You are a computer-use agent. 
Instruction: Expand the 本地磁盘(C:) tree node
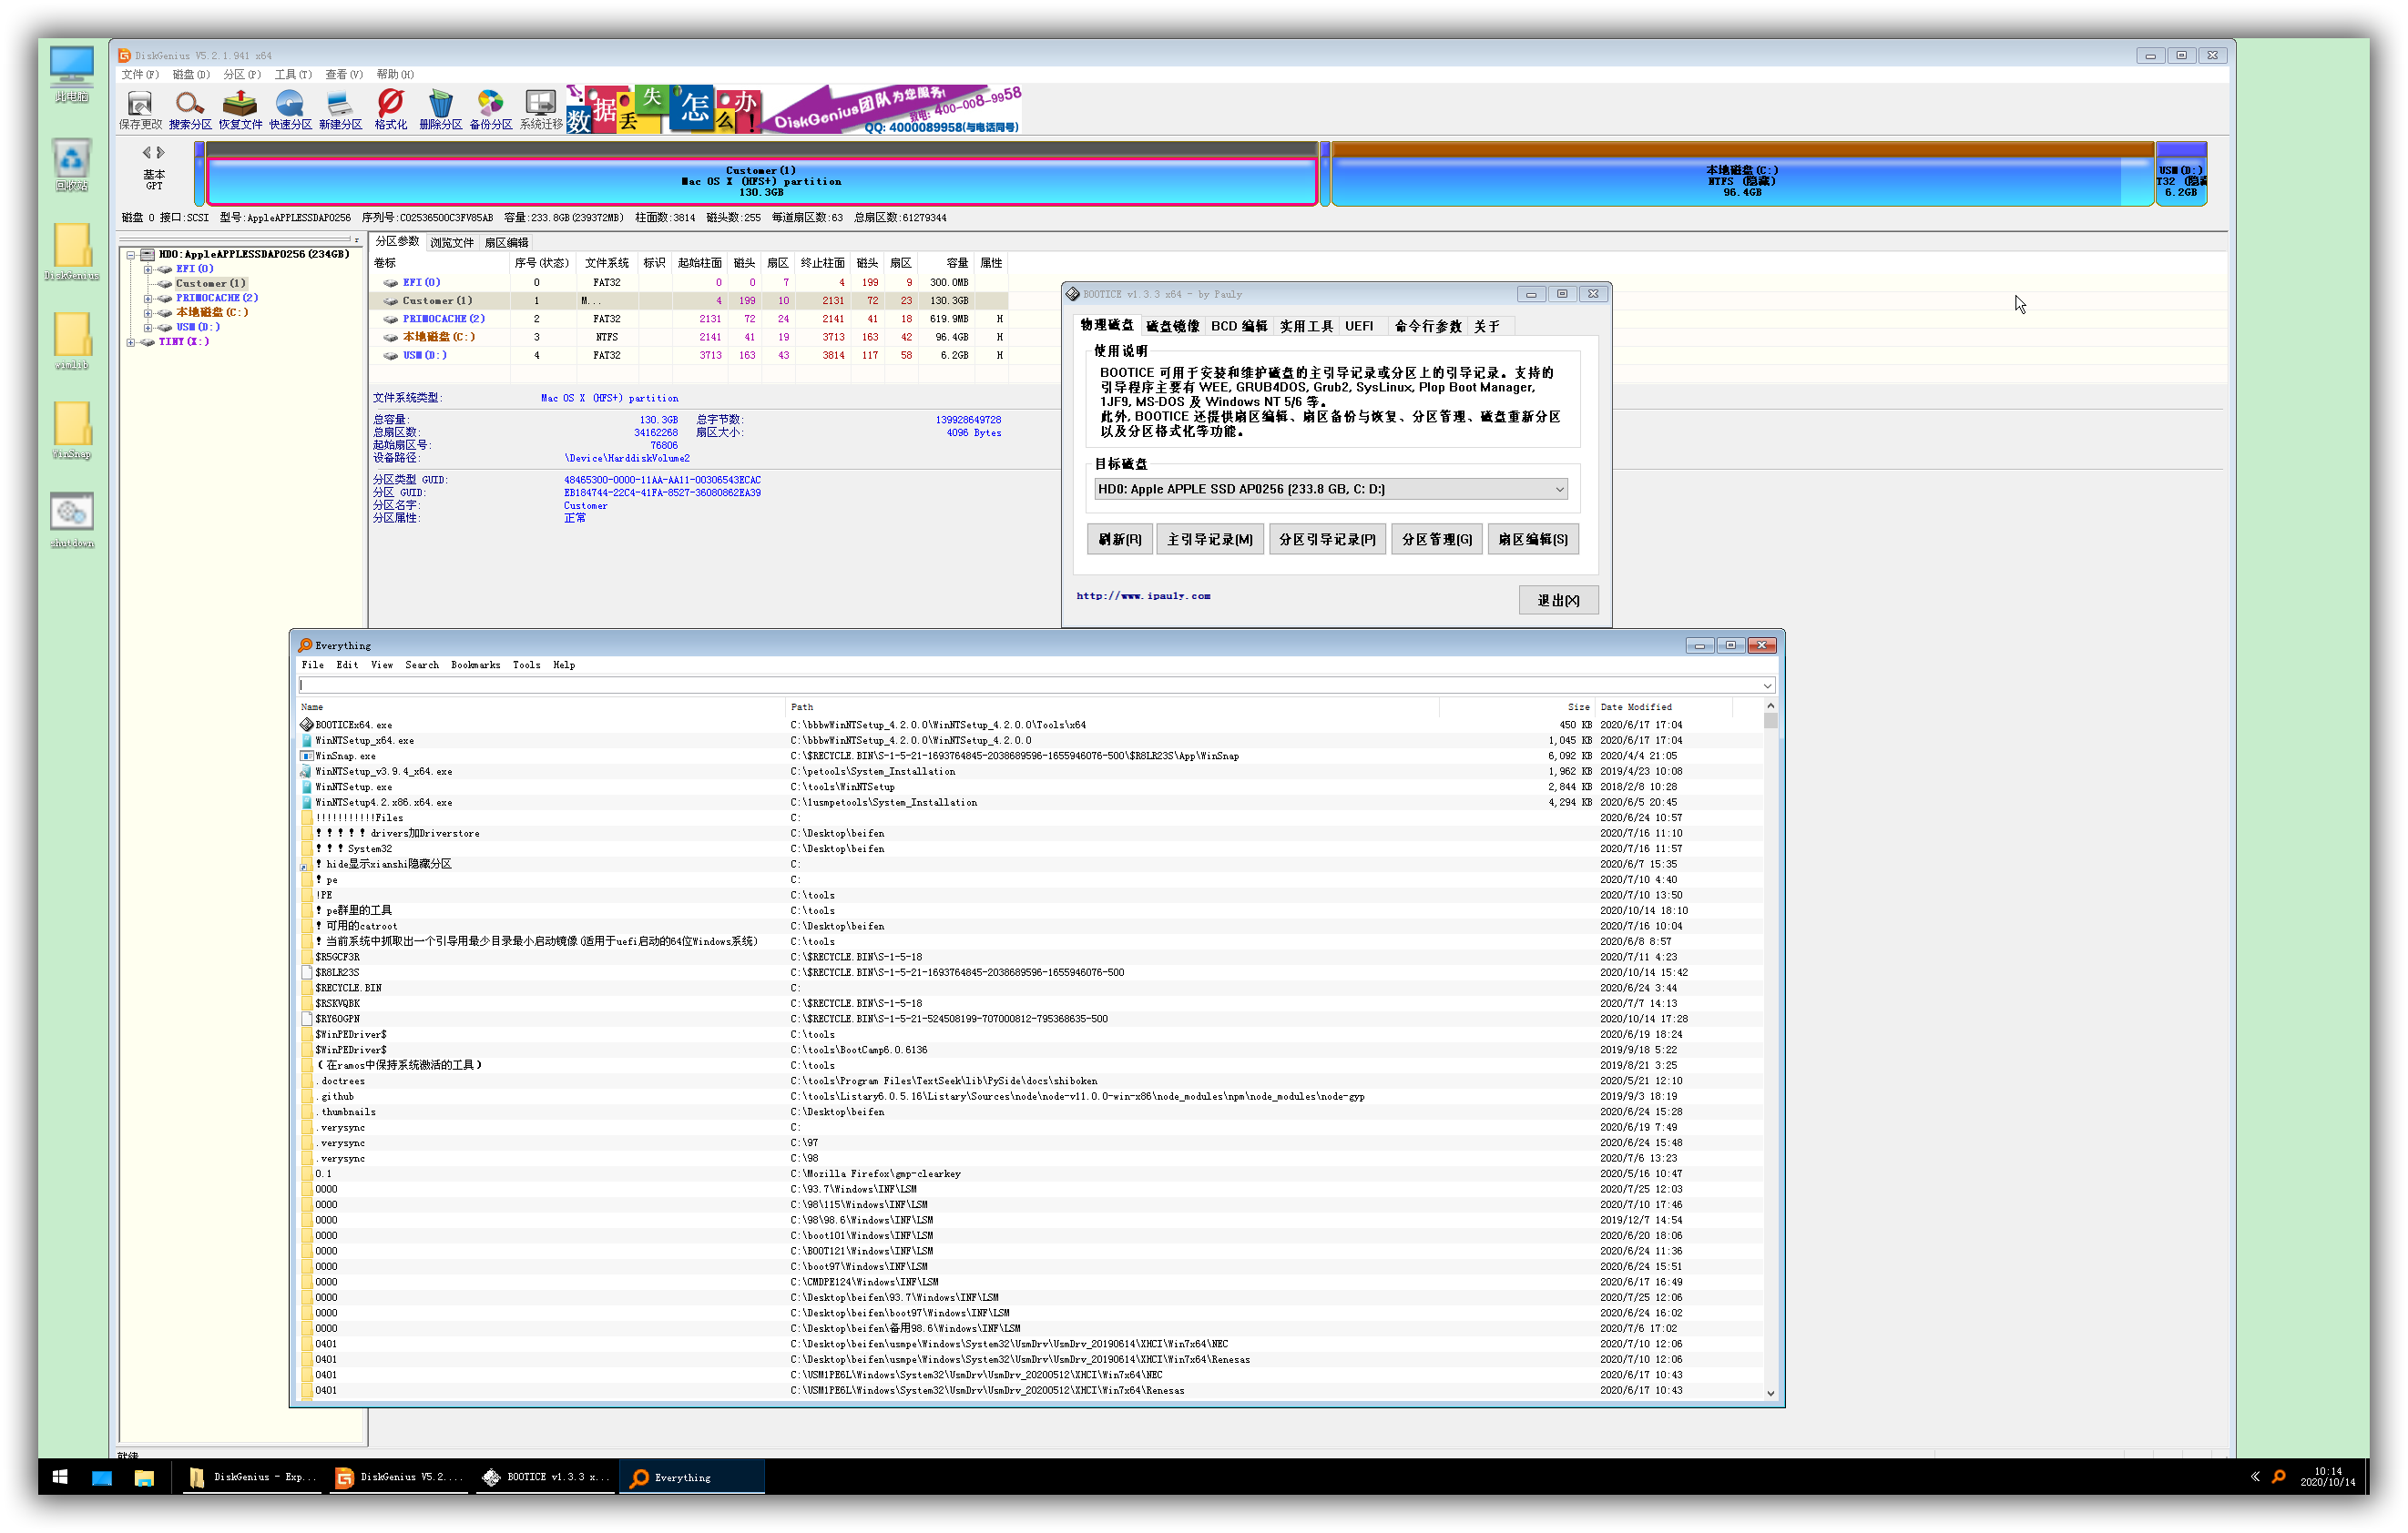(x=147, y=313)
